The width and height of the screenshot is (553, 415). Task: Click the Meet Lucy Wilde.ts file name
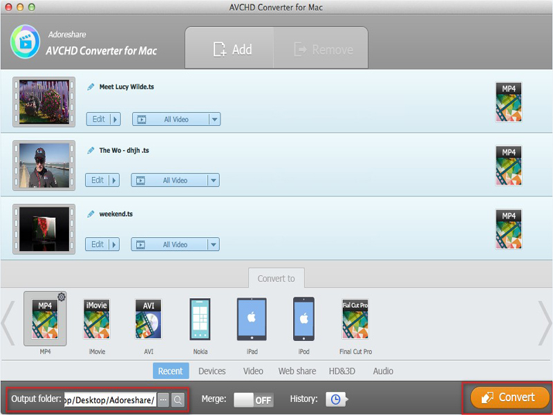(126, 87)
